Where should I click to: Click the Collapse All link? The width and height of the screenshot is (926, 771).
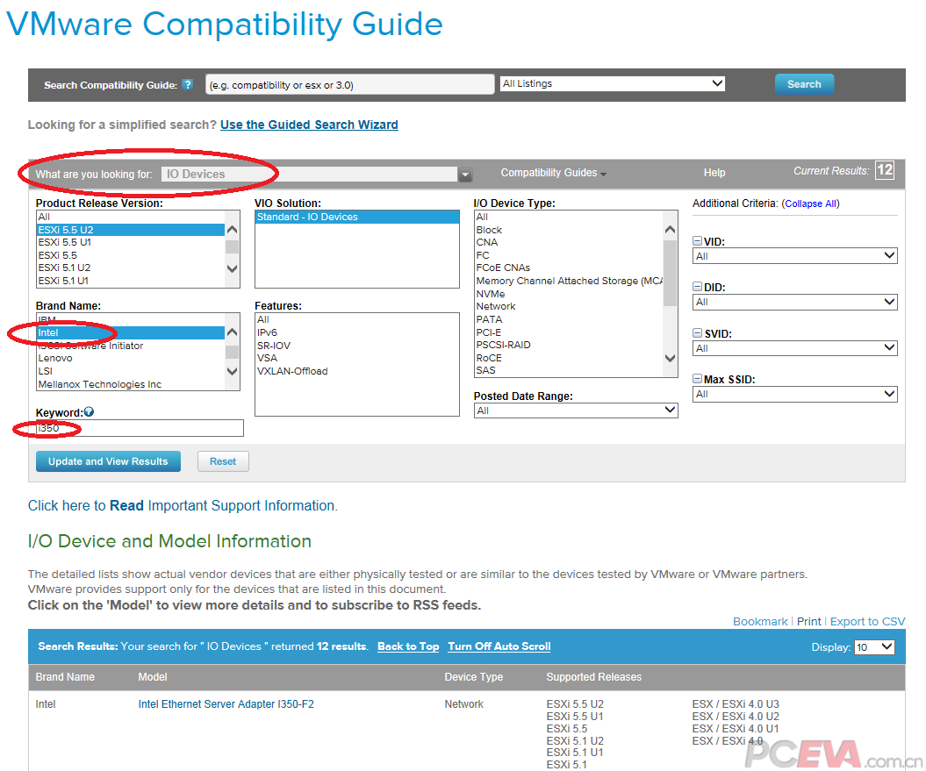point(810,203)
